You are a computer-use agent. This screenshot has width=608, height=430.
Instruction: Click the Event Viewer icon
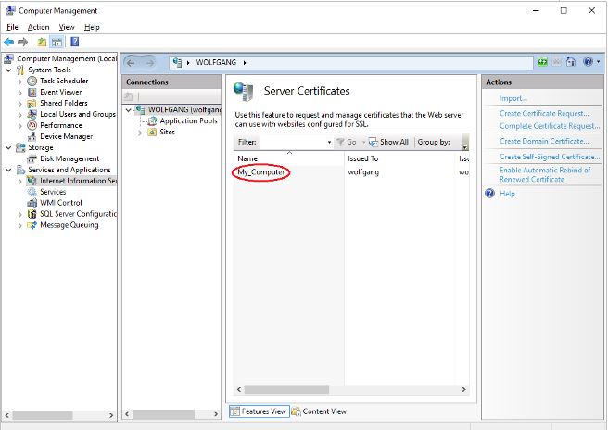click(x=32, y=93)
